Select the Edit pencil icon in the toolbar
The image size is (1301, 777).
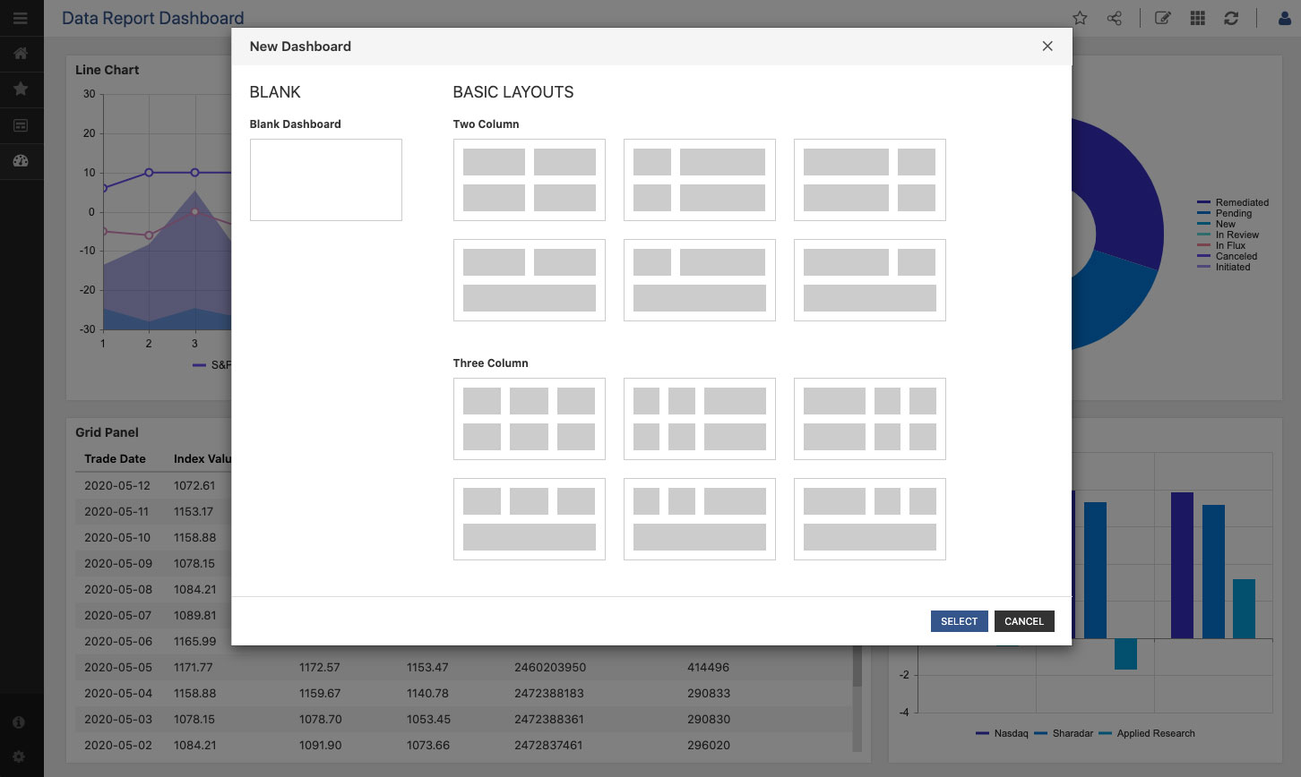(x=1162, y=18)
